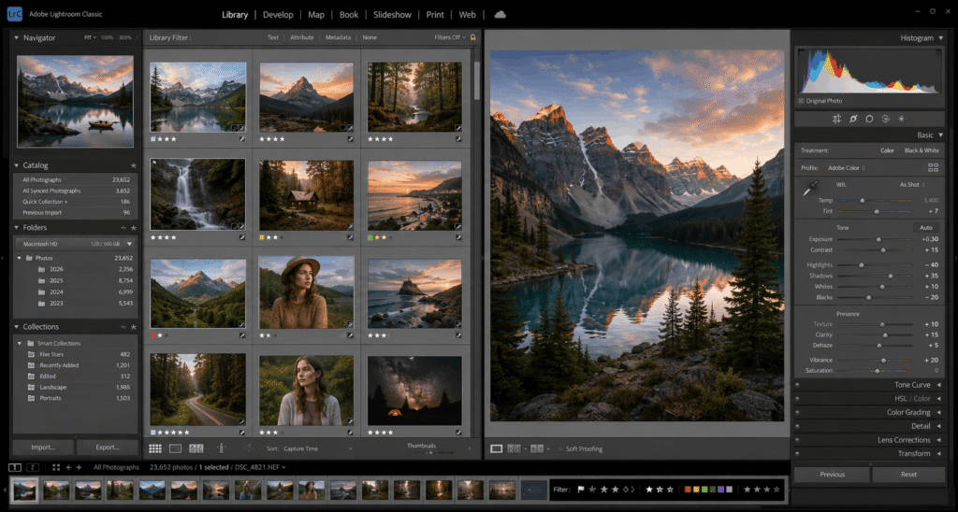This screenshot has height=512, width=958.
Task: Open the Map module
Action: tap(316, 15)
